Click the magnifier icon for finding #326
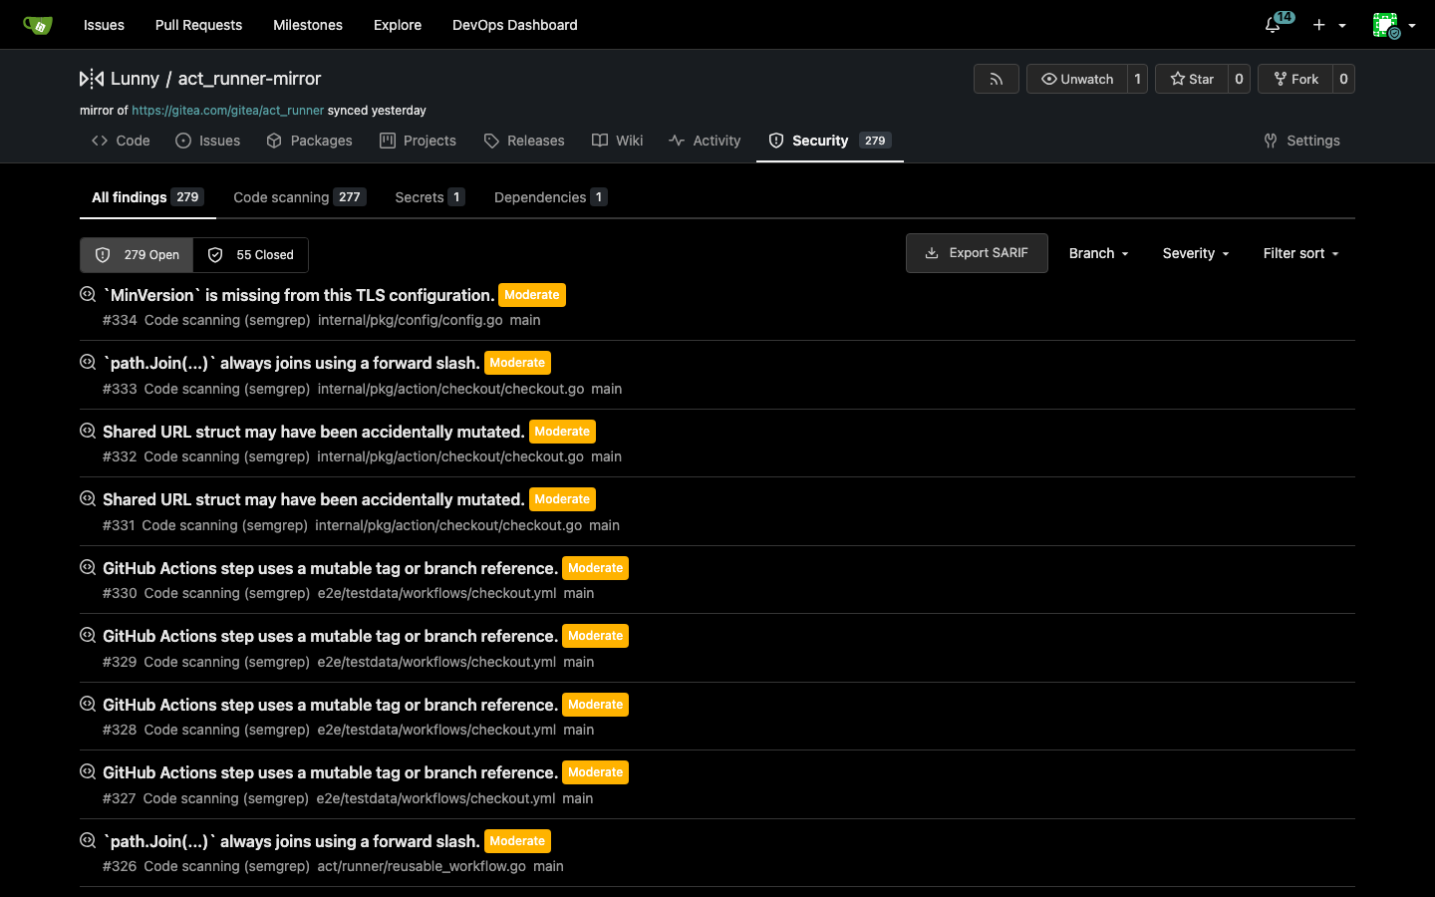 pos(88,840)
